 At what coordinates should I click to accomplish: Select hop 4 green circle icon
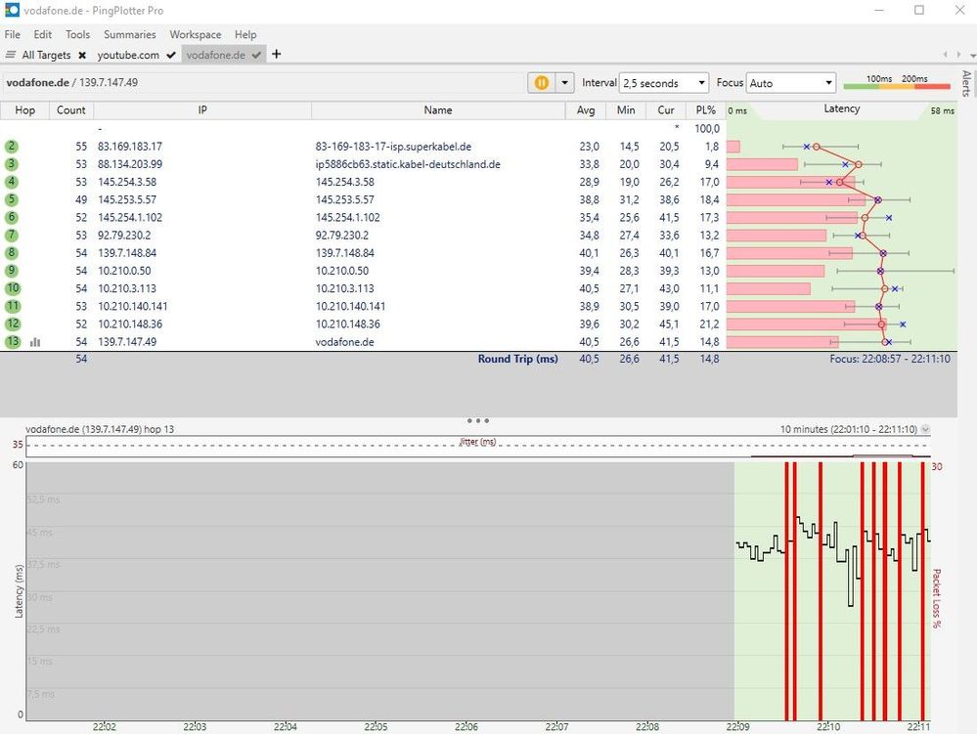click(12, 182)
